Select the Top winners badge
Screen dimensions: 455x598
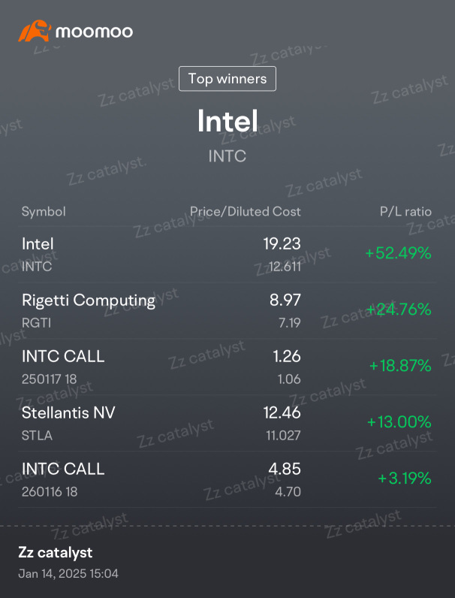click(x=227, y=79)
